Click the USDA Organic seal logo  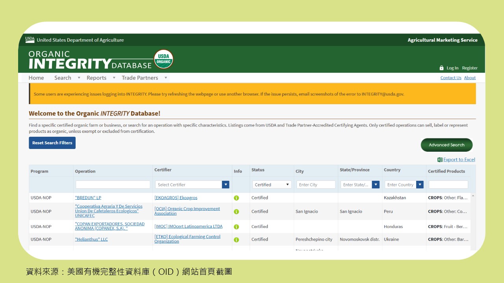[163, 59]
